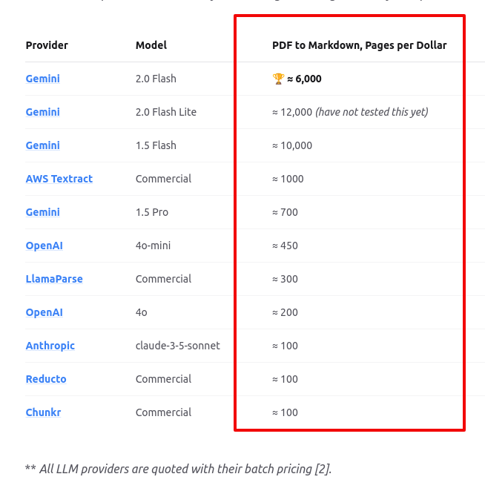
Task: Click the Pages per Dollar column header
Action: tap(359, 45)
